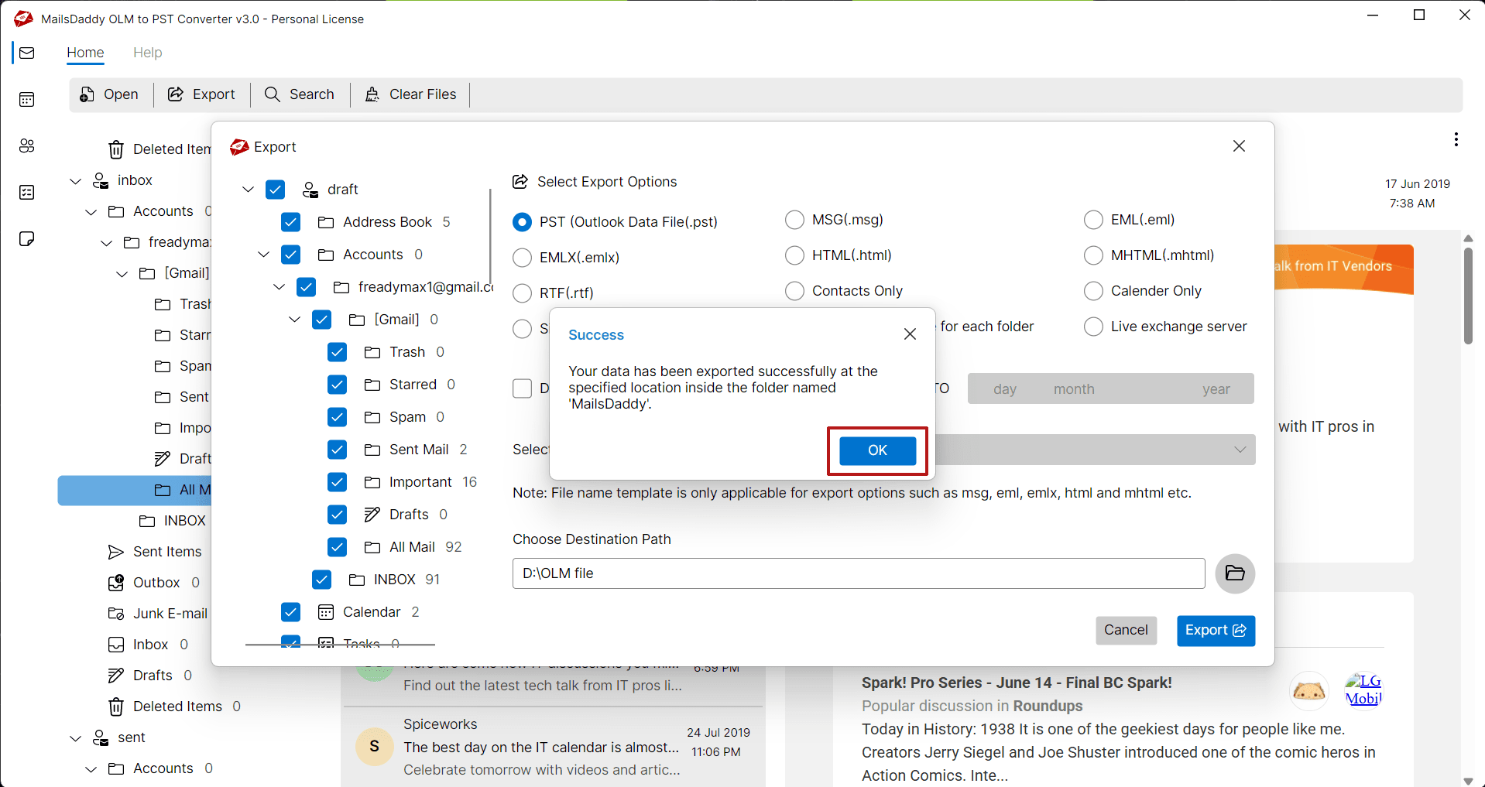Click the Export toolbar button

pos(201,94)
